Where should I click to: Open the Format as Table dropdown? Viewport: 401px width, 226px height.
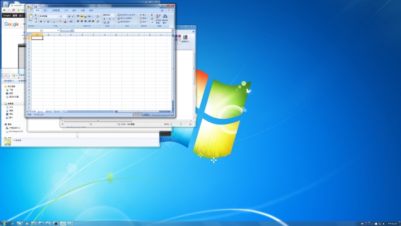tap(125, 18)
